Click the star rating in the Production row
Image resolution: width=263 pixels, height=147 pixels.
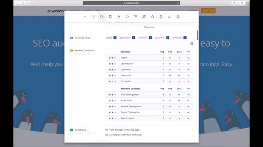112,82
